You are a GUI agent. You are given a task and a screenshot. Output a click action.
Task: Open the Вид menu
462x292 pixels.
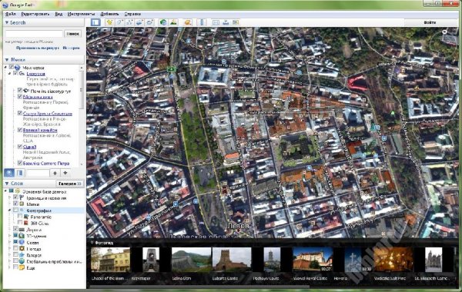click(x=59, y=14)
